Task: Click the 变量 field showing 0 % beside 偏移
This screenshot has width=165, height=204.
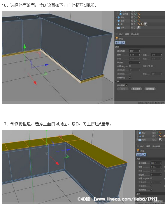Action: 156,55
